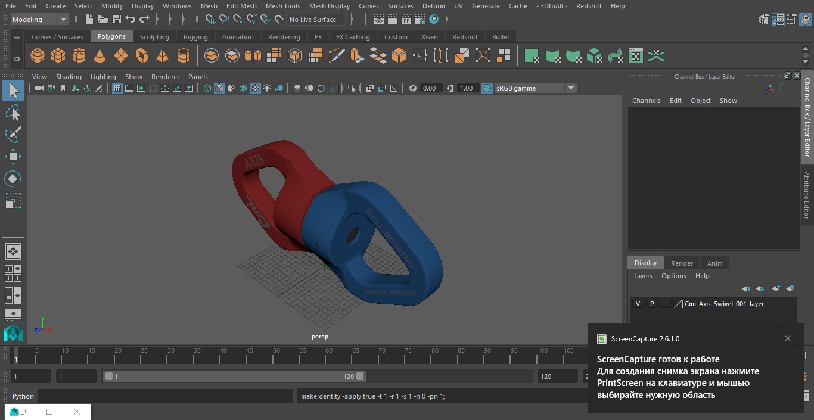
Task: Select the Move tool in toolbox
Action: pyautogui.click(x=13, y=157)
